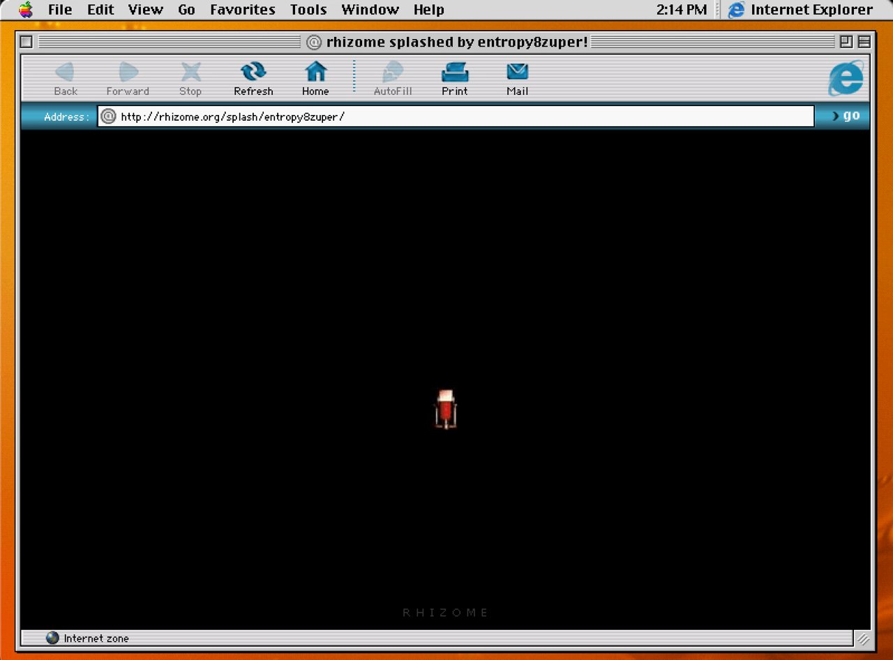Open the Go menu

click(x=186, y=10)
